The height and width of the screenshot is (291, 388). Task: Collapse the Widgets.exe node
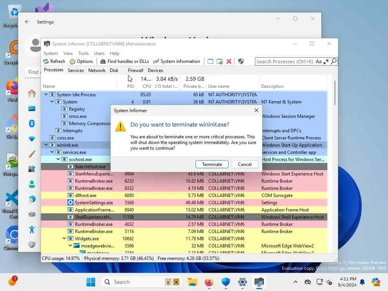point(64,238)
